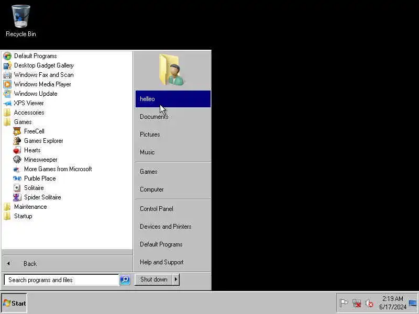Image resolution: width=419 pixels, height=314 pixels.
Task: Launch Windows Media Player by its label
Action: tap(42, 84)
